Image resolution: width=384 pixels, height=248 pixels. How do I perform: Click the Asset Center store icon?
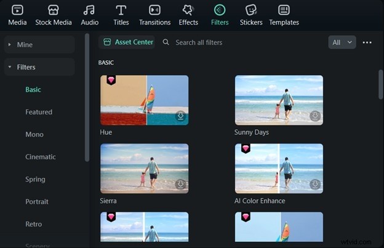tap(107, 42)
